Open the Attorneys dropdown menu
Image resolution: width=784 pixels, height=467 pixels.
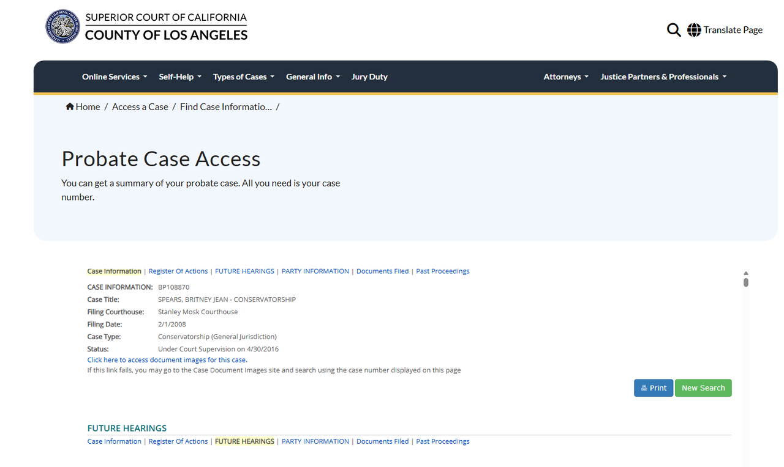pos(566,77)
